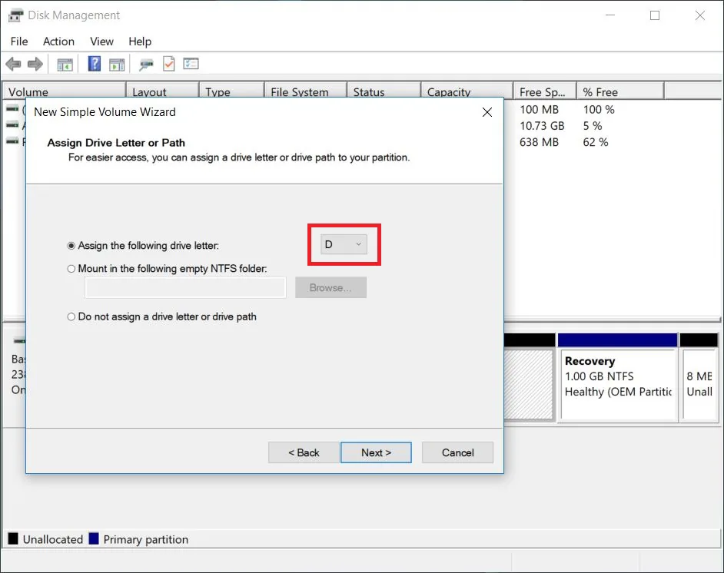Choose 'Do not assign a drive letter' option
724x573 pixels.
[x=71, y=316]
